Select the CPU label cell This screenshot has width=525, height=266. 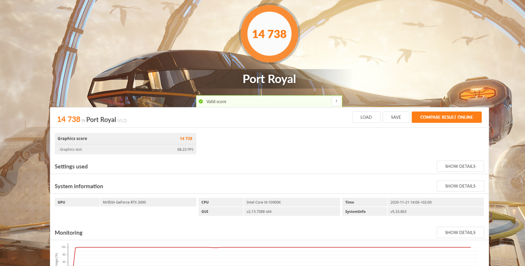221,202
